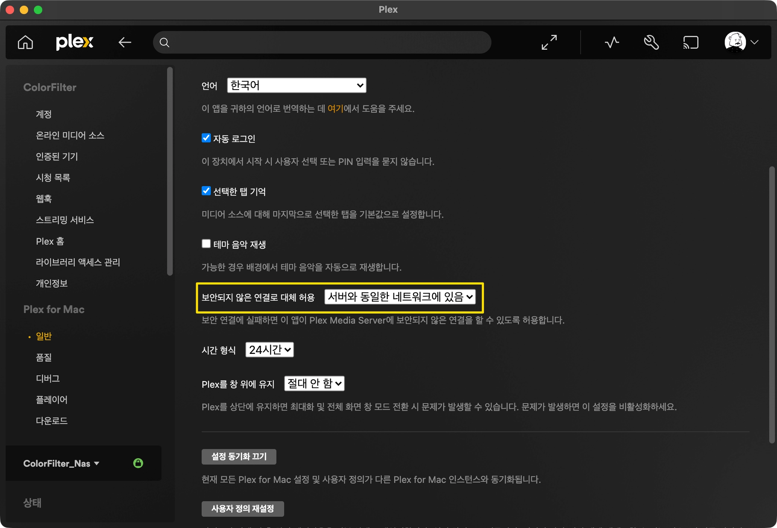Click the green lock icon by ColorFilter_Nas
The image size is (777, 528).
click(x=138, y=463)
